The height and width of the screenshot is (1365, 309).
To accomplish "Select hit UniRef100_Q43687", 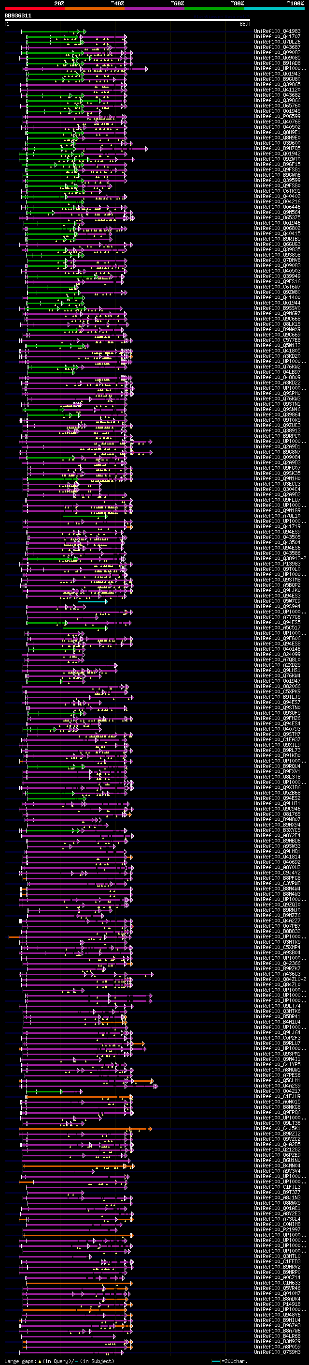I will point(277,47).
